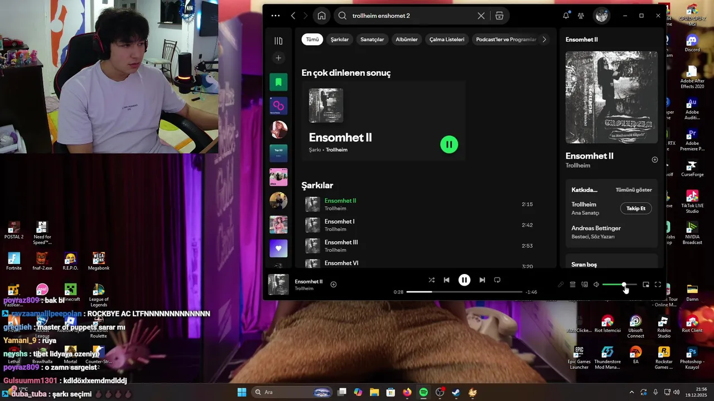Image resolution: width=714 pixels, height=401 pixels.
Task: Select the Şarkılar filter chip
Action: point(340,40)
